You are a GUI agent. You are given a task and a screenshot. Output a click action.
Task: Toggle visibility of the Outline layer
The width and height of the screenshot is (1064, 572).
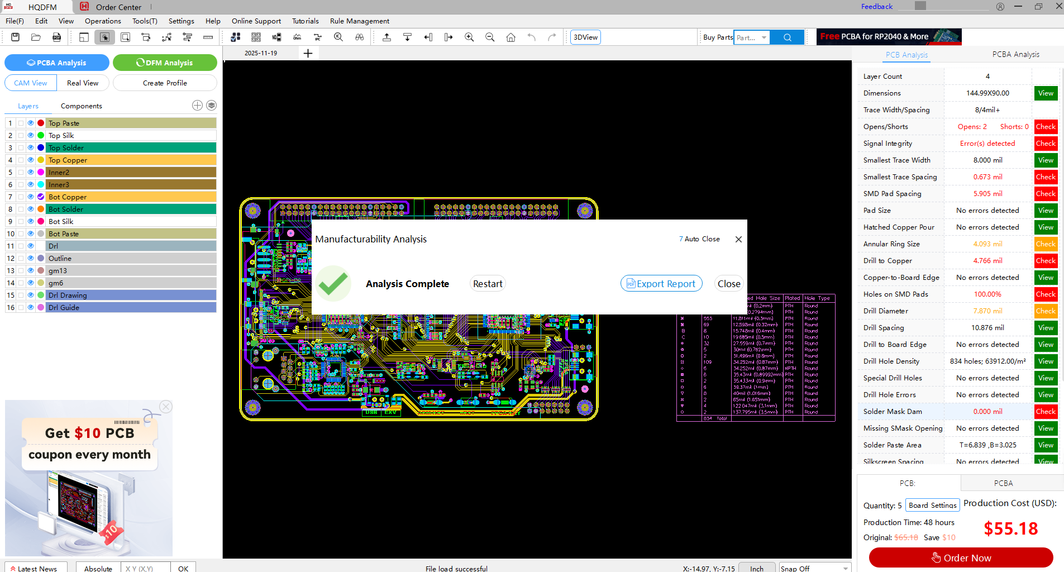tap(31, 258)
